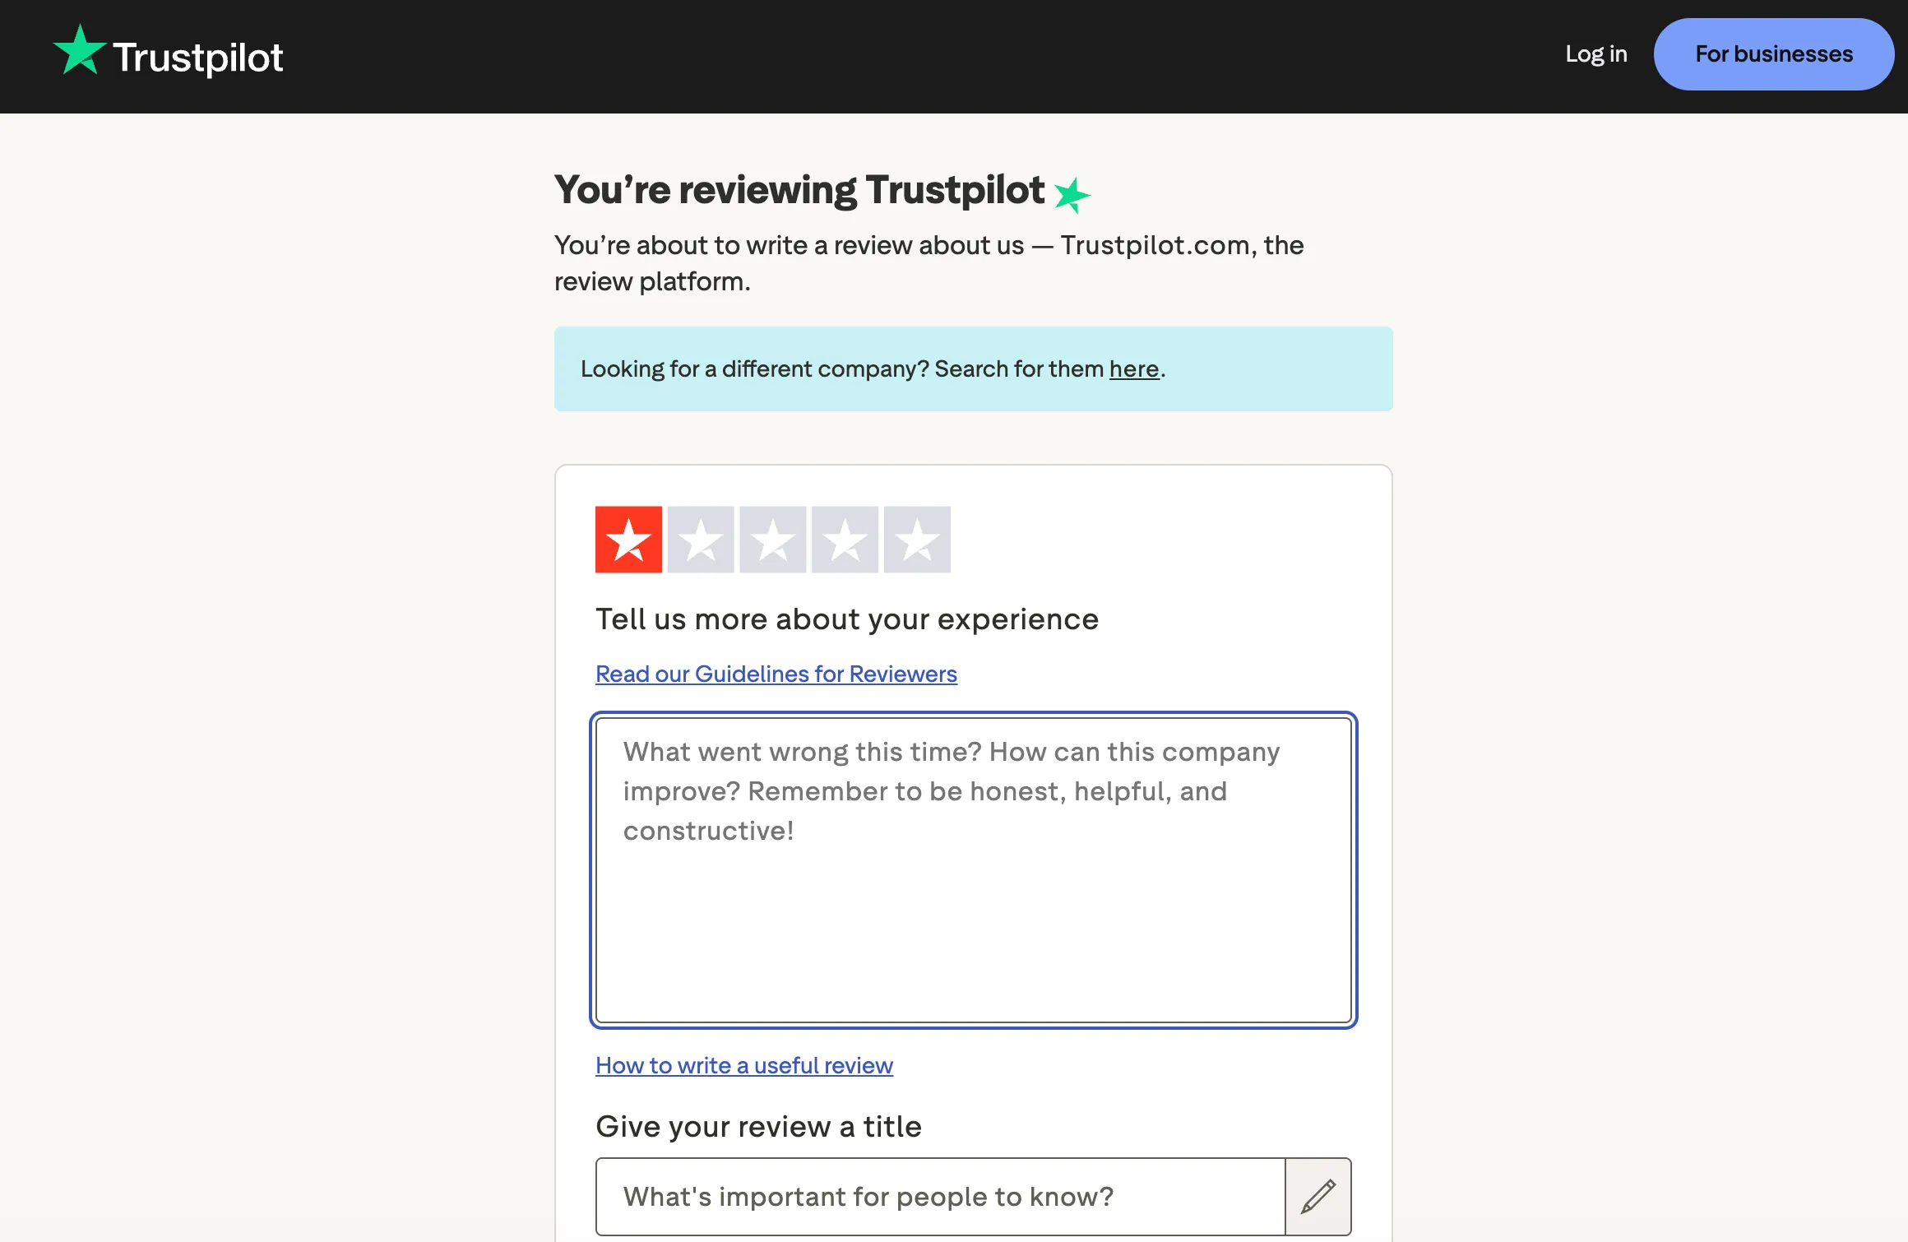Click the blue 'Looking for a different company?' banner

(974, 369)
